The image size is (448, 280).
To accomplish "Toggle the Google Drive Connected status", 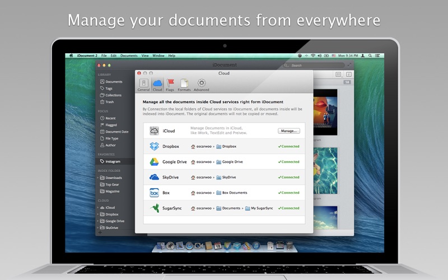I will pos(289,162).
